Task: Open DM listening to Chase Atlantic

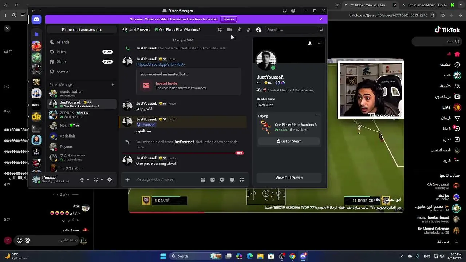Action: click(x=82, y=158)
